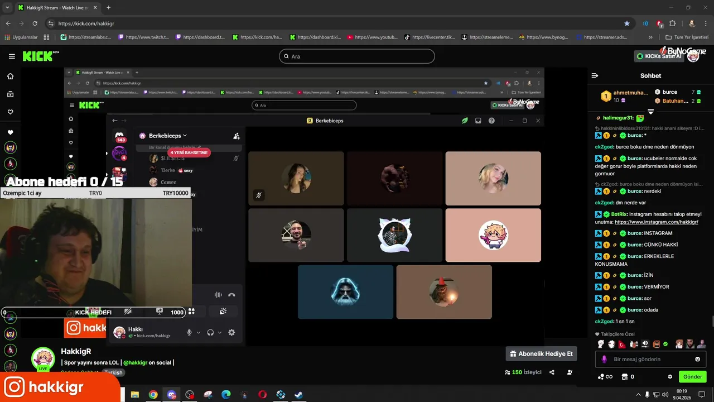This screenshot has width=714, height=402.
Task: Go to Kick home via sidebar house icon
Action: pos(10,76)
